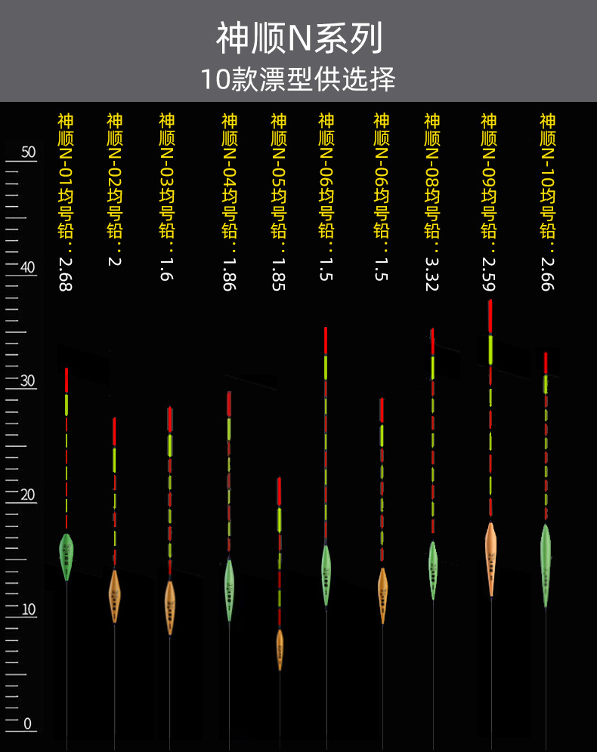Image resolution: width=597 pixels, height=752 pixels.
Task: Select the 神顺N-01均号铅 2.68 label
Action: coord(65,202)
